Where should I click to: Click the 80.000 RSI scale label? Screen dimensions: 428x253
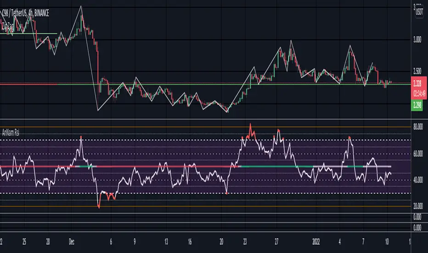tap(418, 127)
